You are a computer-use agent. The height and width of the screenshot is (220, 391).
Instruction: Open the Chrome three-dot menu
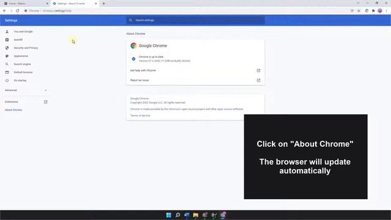tap(386, 11)
